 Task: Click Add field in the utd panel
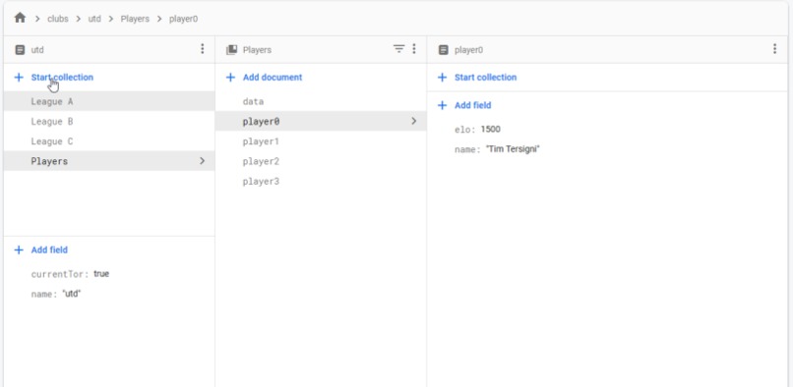pos(49,249)
